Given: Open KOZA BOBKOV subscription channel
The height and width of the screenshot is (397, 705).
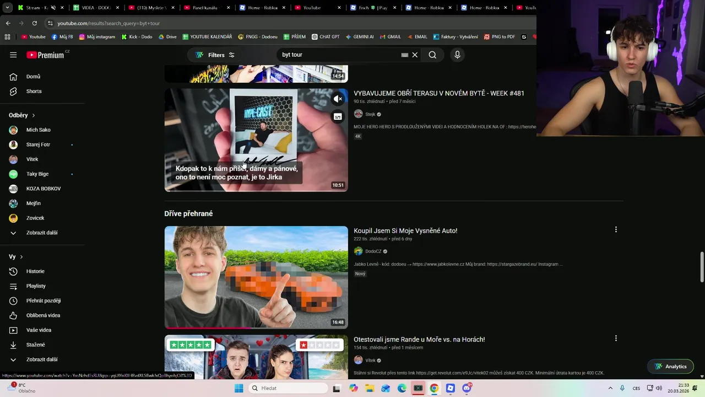Looking at the screenshot, I should 42,189.
